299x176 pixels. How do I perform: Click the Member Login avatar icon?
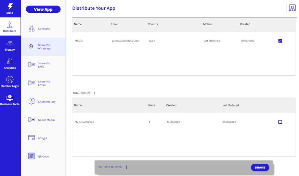10,80
